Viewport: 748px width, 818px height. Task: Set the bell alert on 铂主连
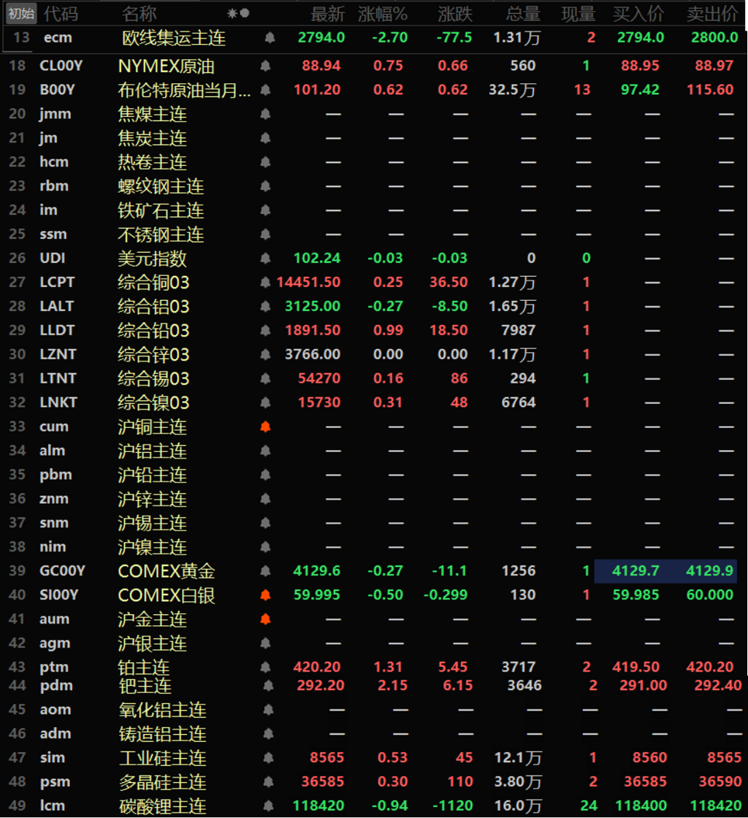coord(265,667)
